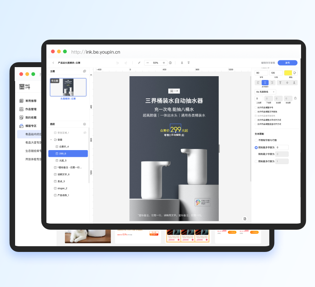This screenshot has width=315, height=287.
Task: Select the 卖点_3 layer
Action: tap(68, 181)
